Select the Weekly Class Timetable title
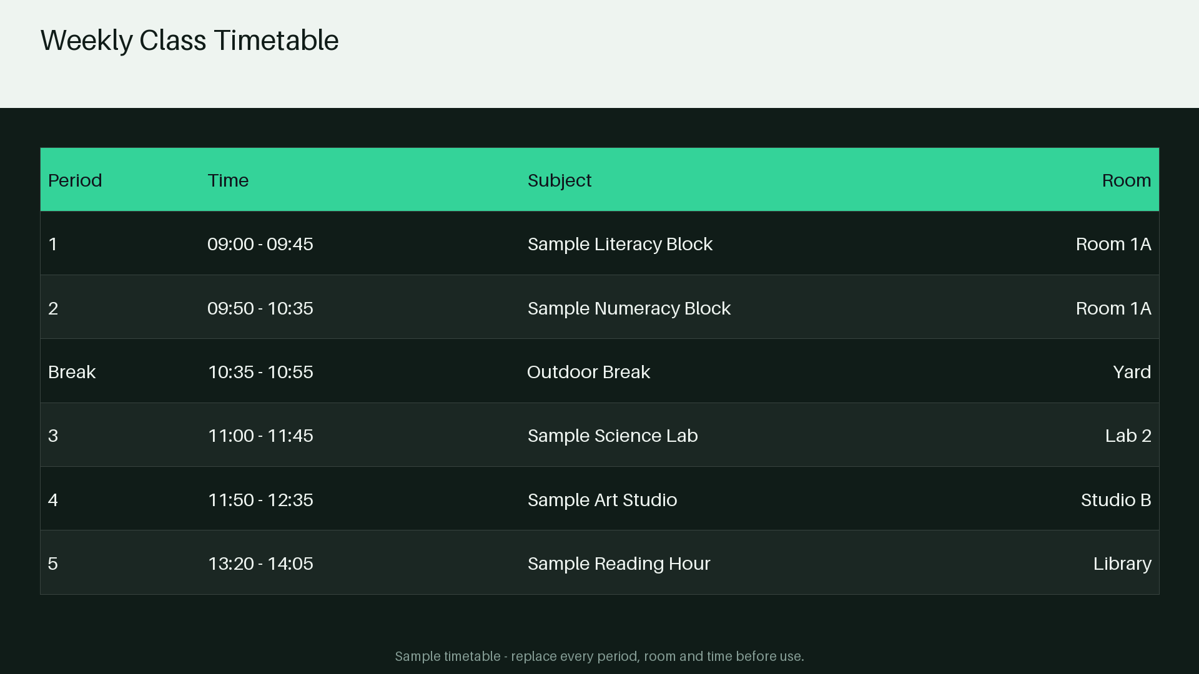The width and height of the screenshot is (1199, 674). [189, 41]
